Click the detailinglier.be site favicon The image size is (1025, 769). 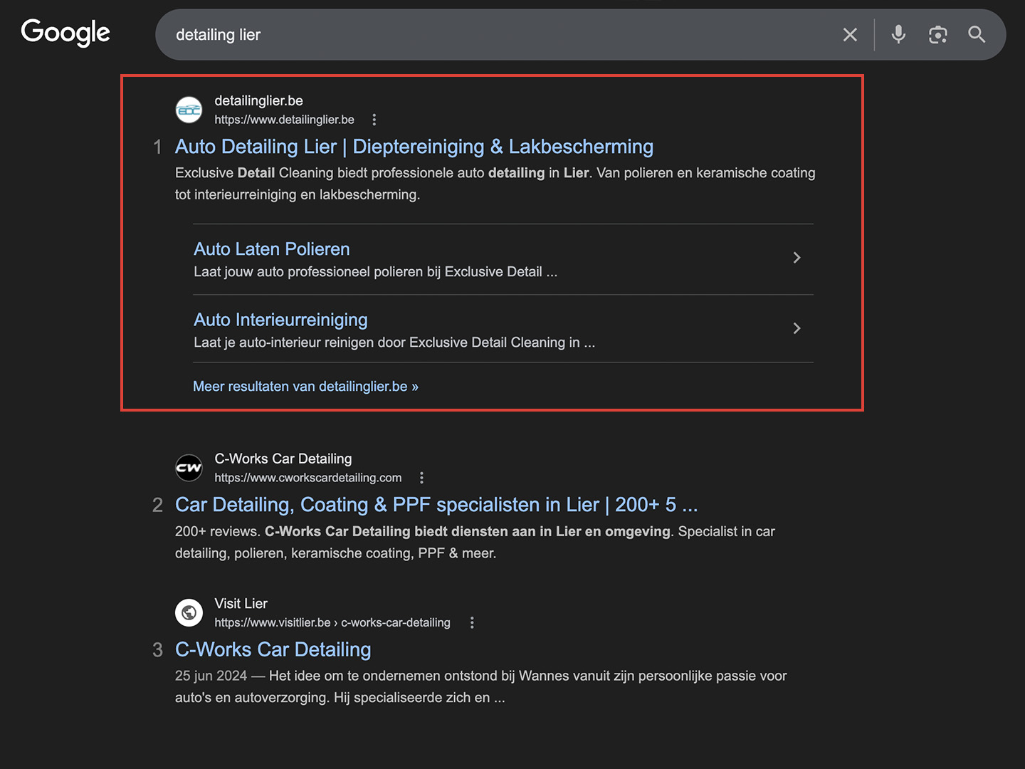189,110
